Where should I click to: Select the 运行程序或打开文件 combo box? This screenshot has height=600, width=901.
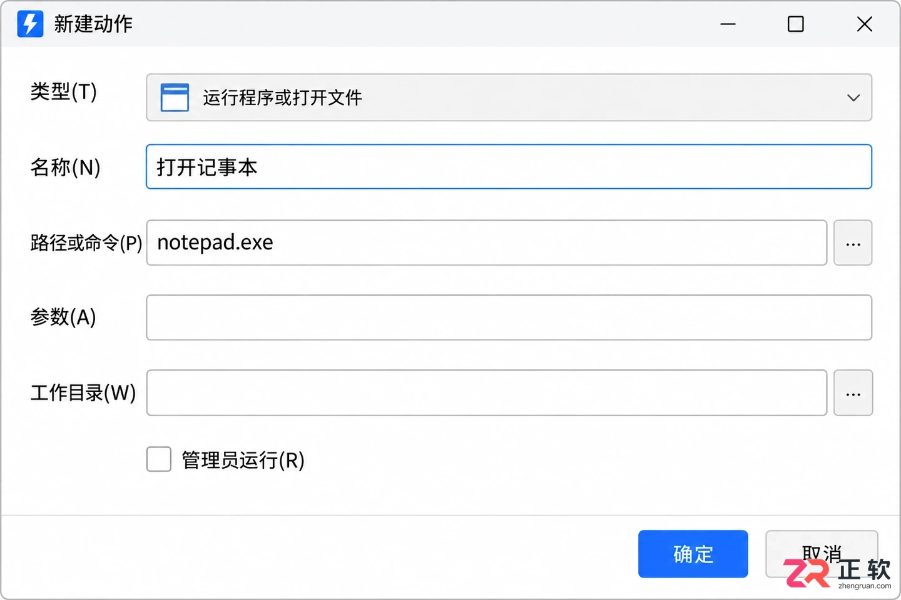pos(509,97)
